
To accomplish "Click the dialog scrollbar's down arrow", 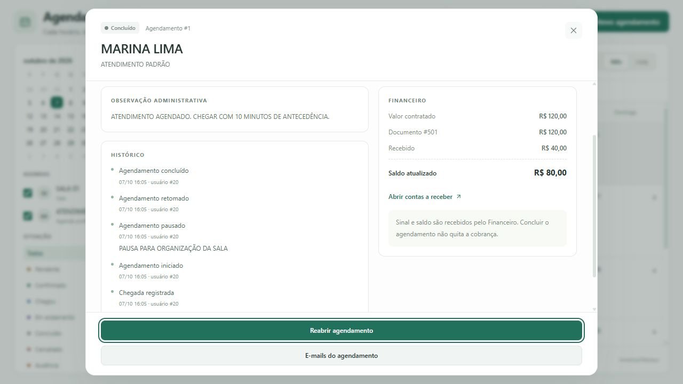I will [594, 309].
